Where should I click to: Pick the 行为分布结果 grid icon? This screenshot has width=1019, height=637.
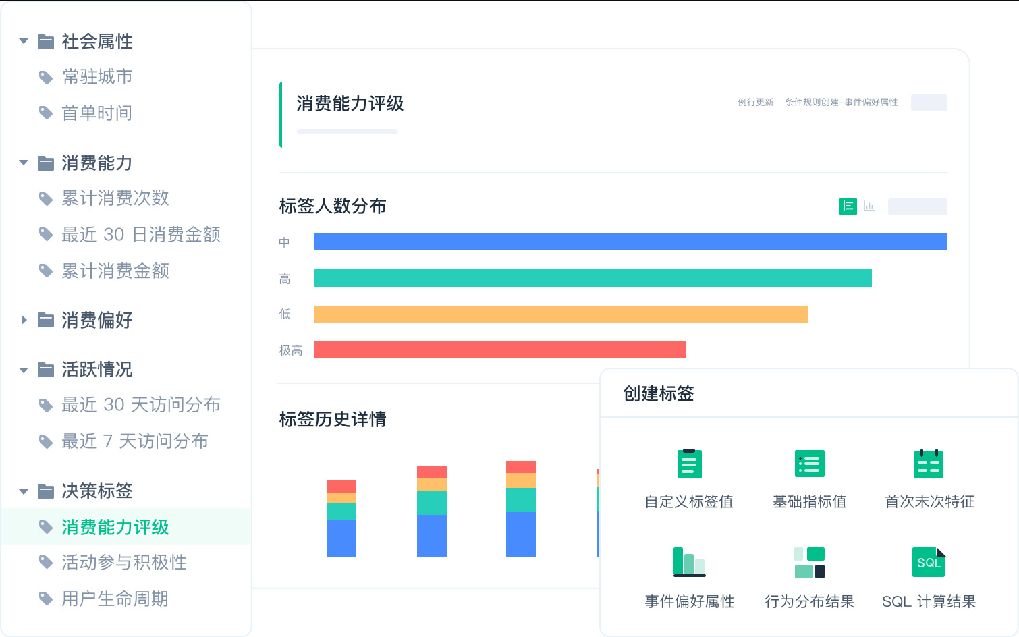(809, 562)
